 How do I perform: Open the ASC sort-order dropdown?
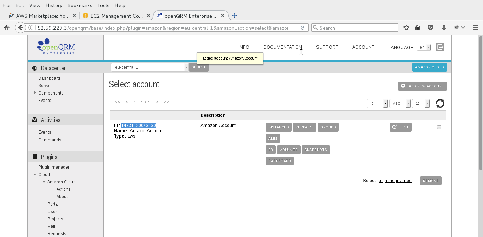click(400, 103)
